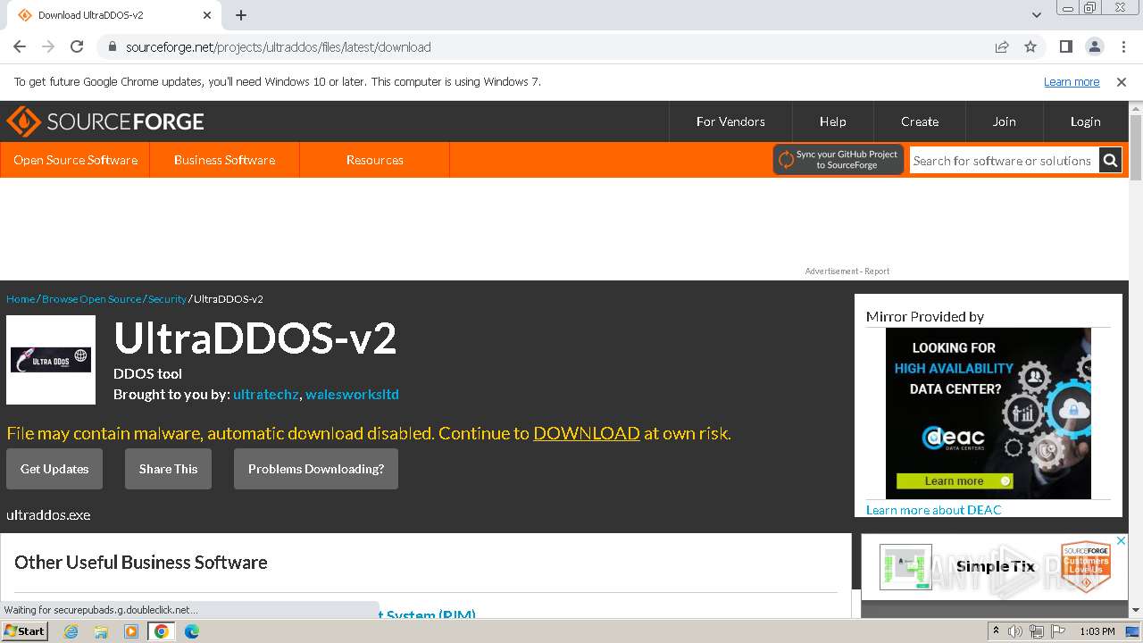1143x643 pixels.
Task: Click the DOWNLOAD link in malware warning
Action: tap(587, 433)
